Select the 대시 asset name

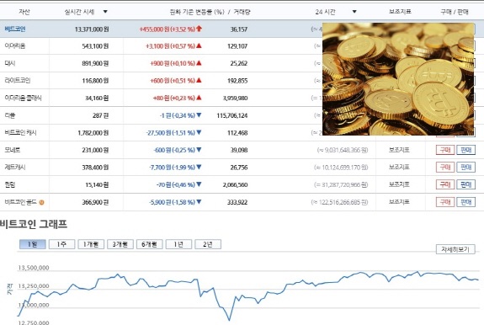tap(10, 63)
